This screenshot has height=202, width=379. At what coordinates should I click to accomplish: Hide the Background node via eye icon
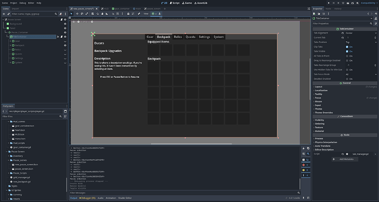coord(65,24)
